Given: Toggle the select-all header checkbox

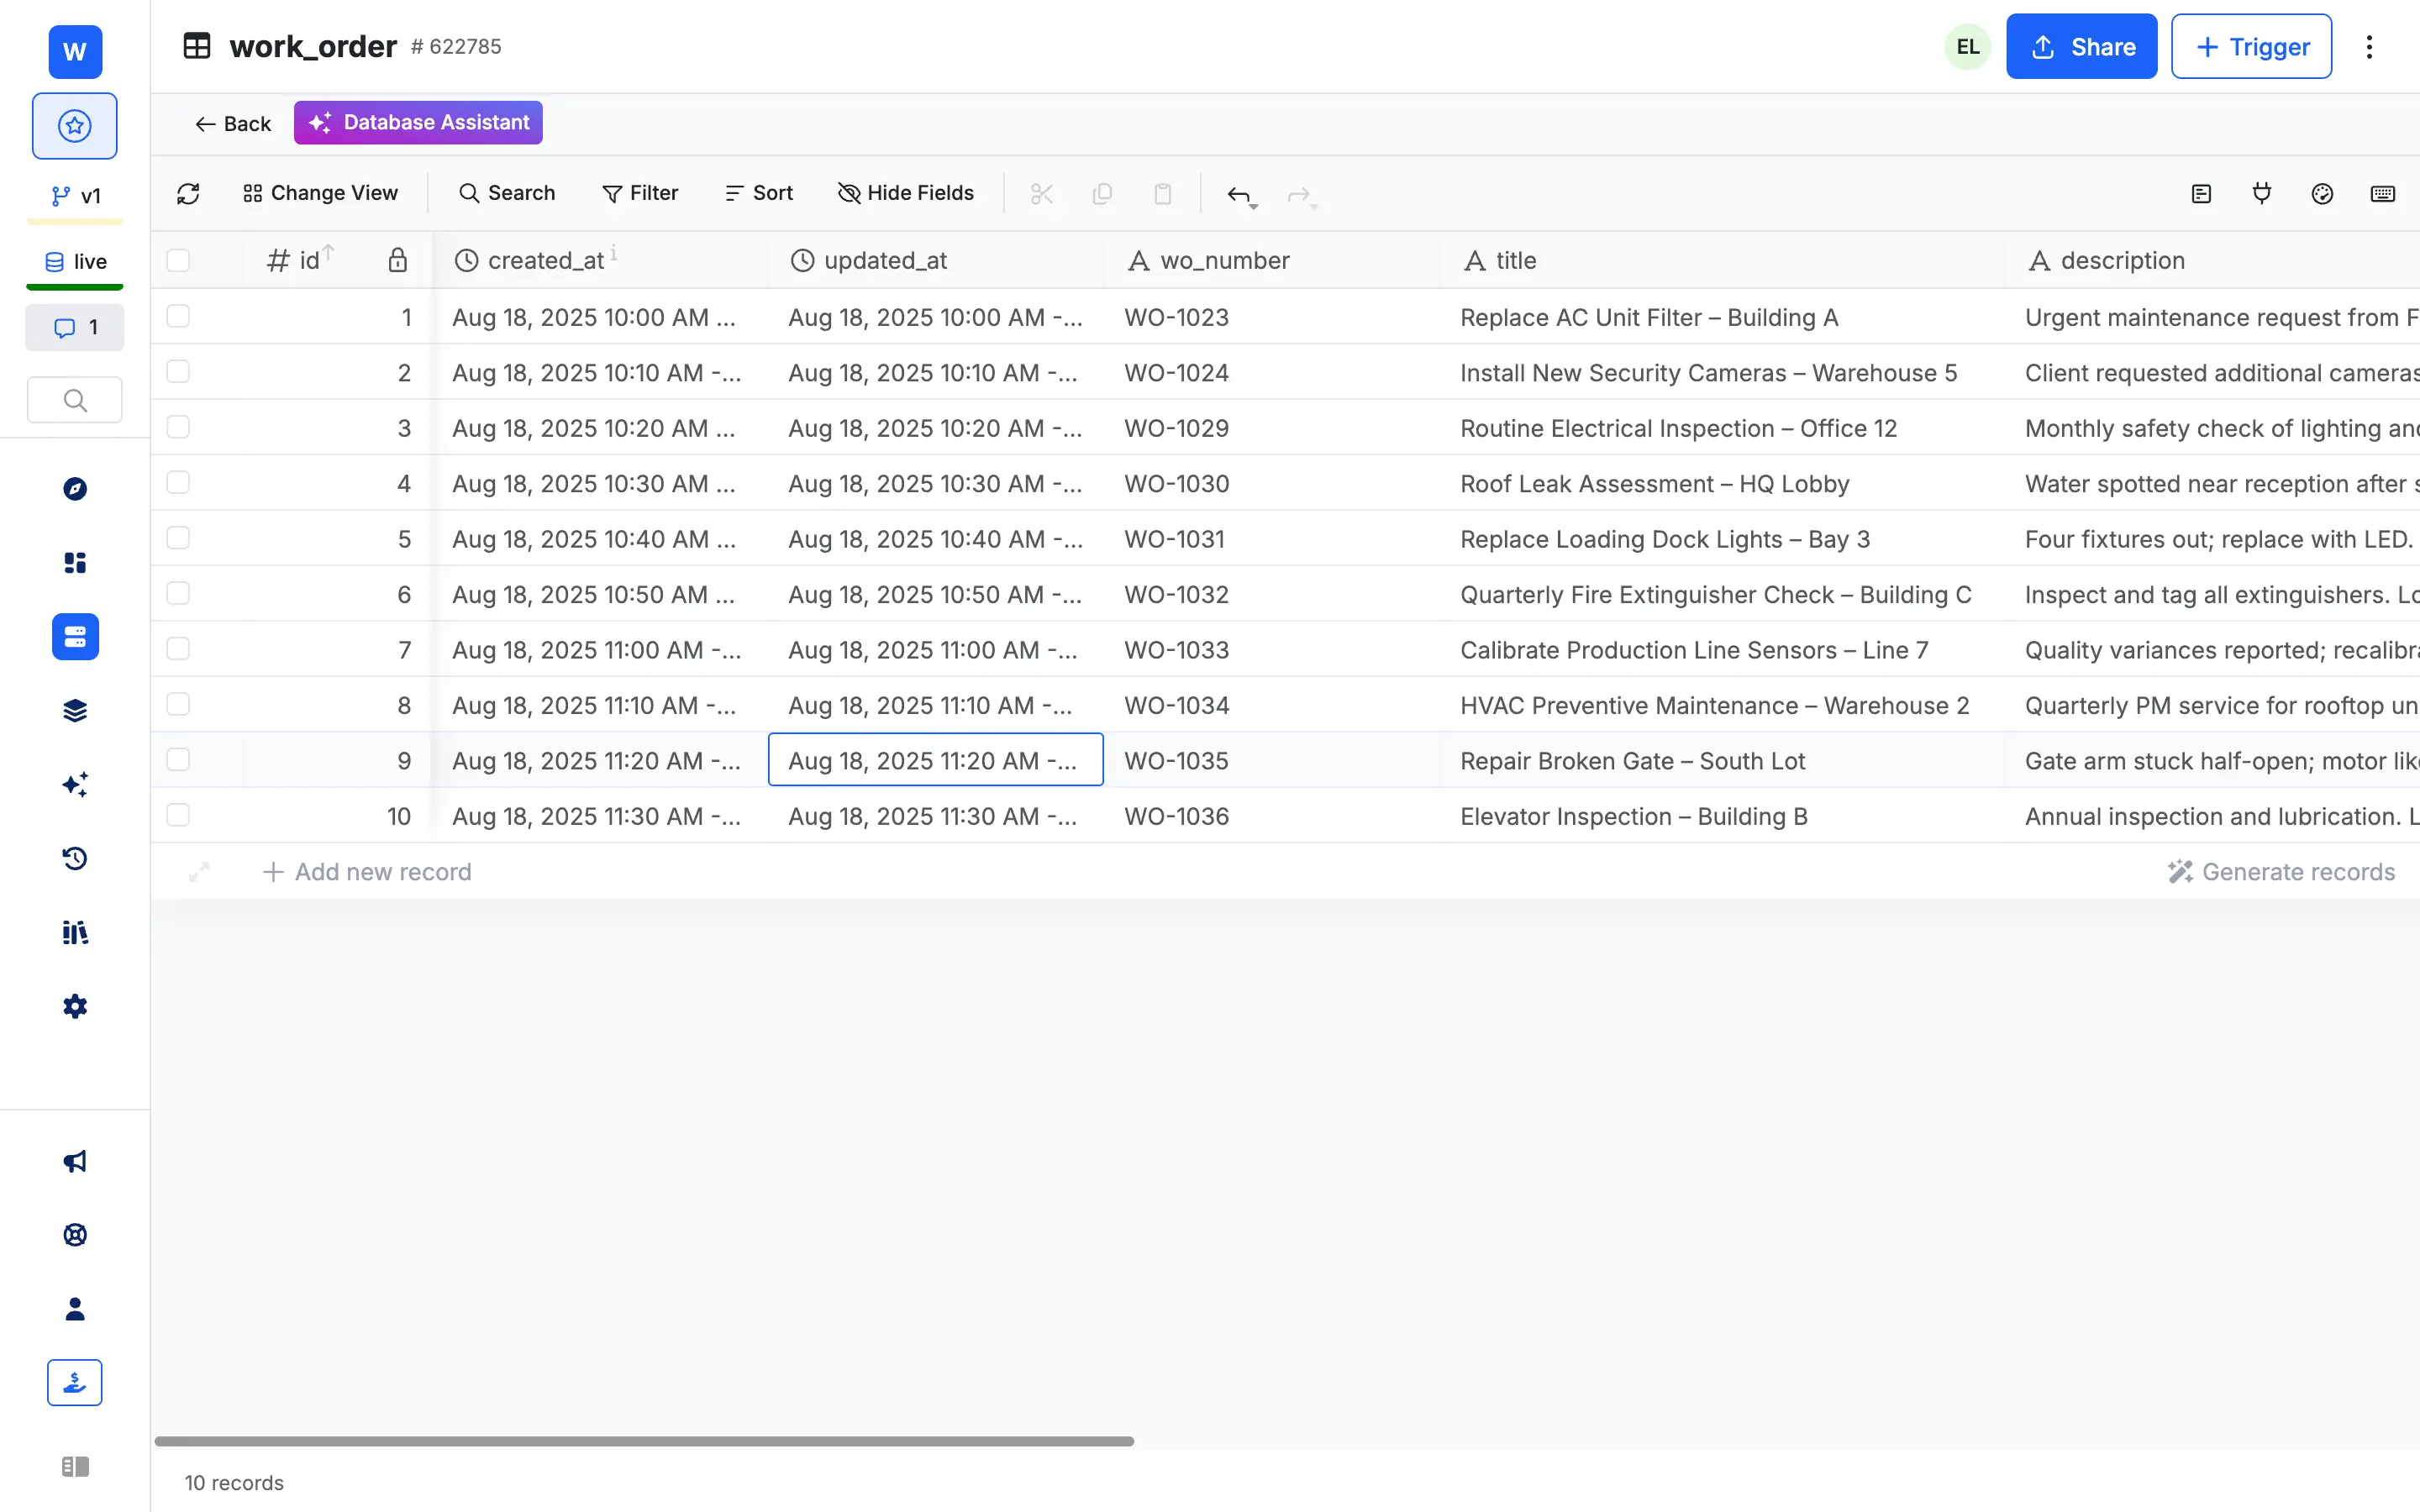Looking at the screenshot, I should [x=178, y=260].
